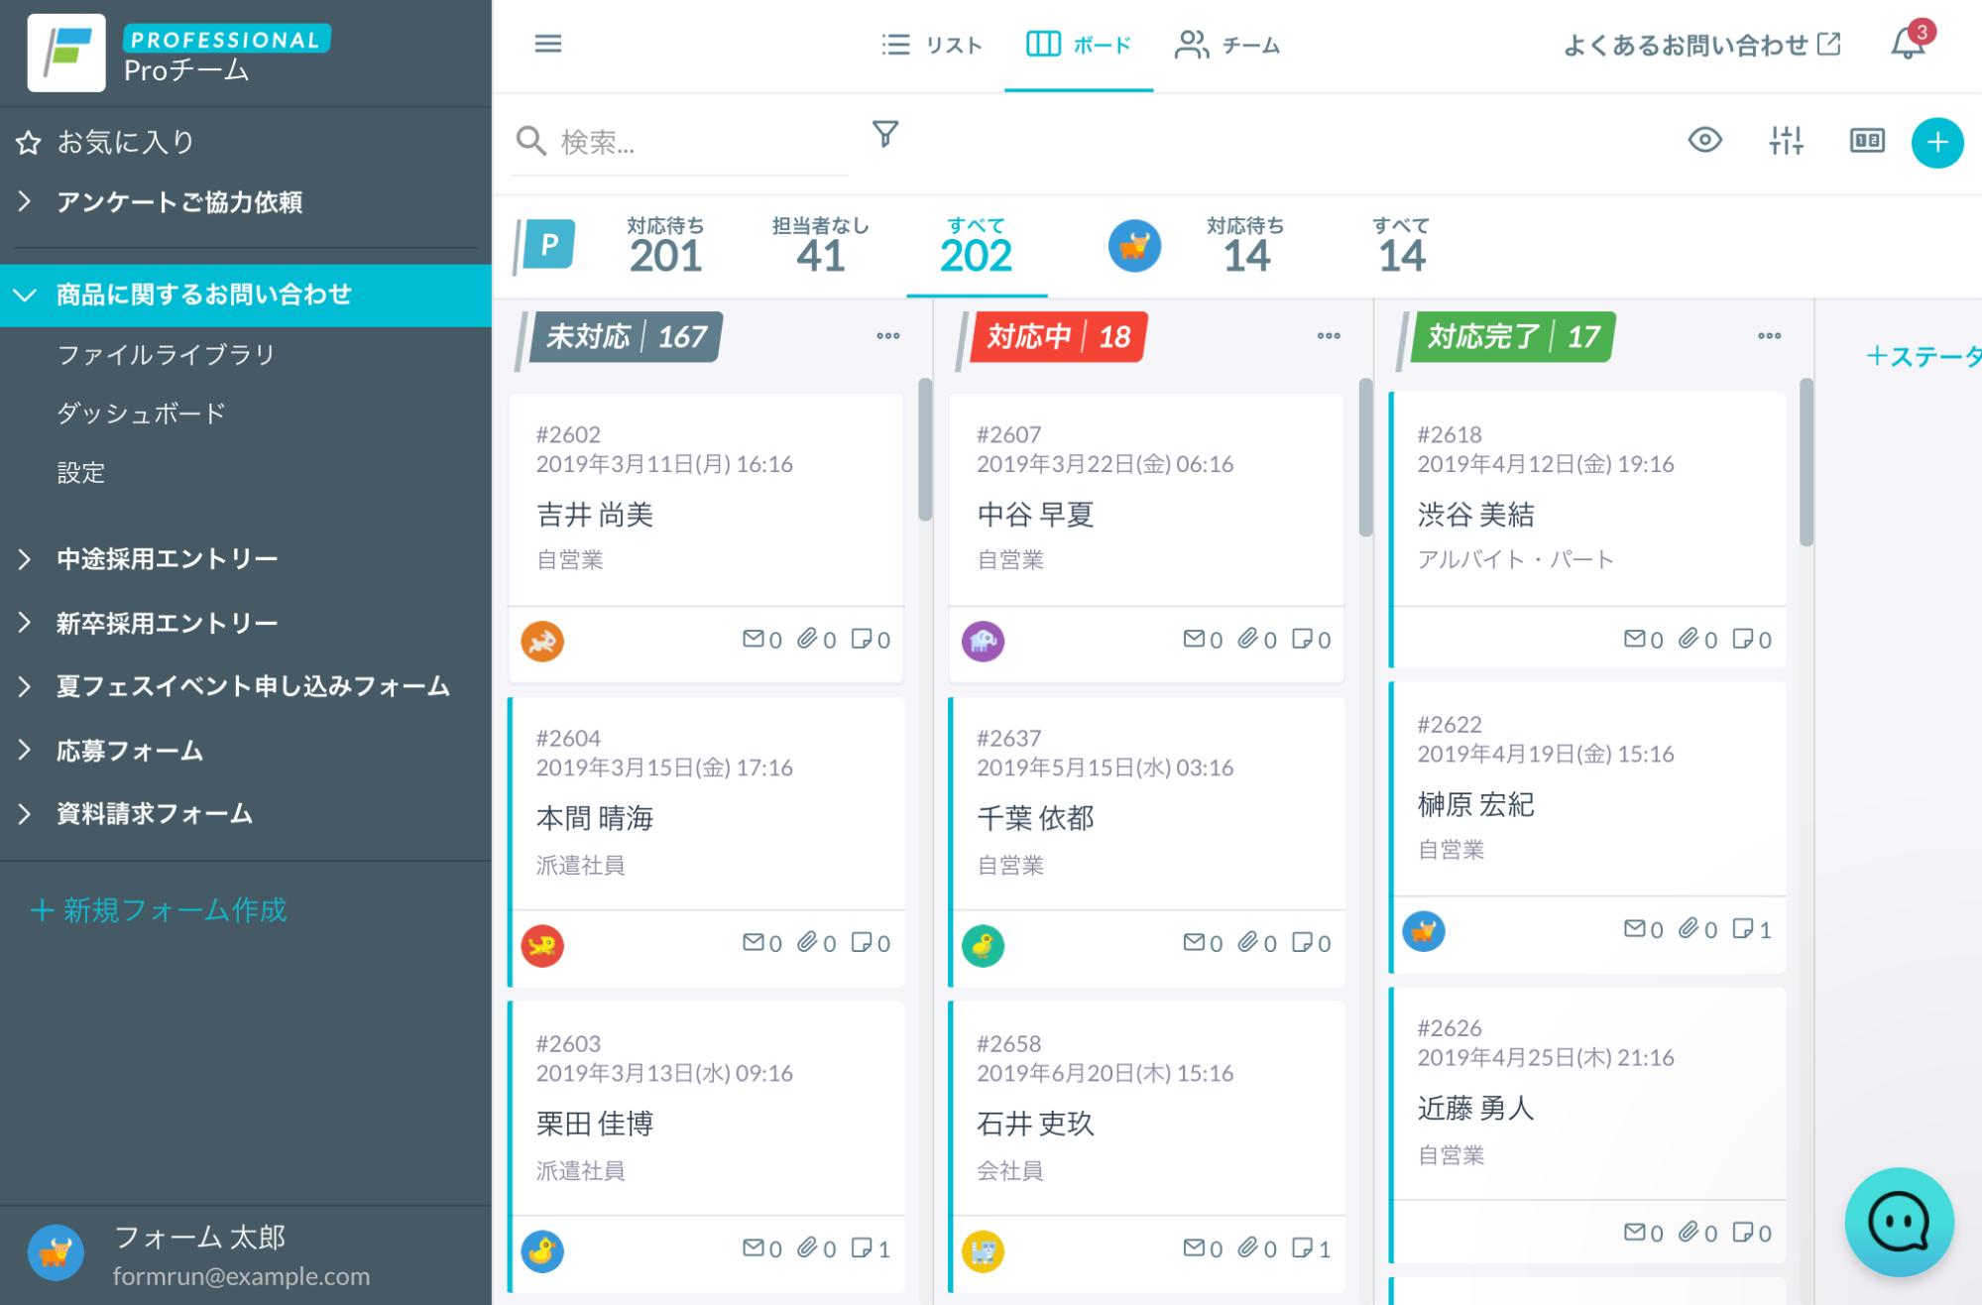Click the assignee avatar on card #2604
The height and width of the screenshot is (1305, 1982).
point(542,945)
